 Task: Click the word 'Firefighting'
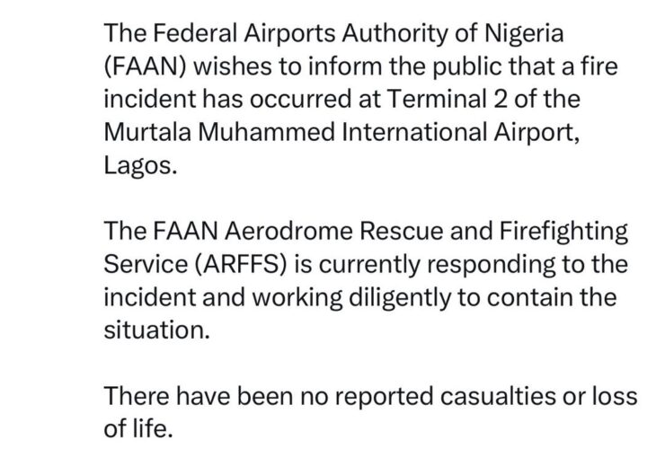(563, 232)
